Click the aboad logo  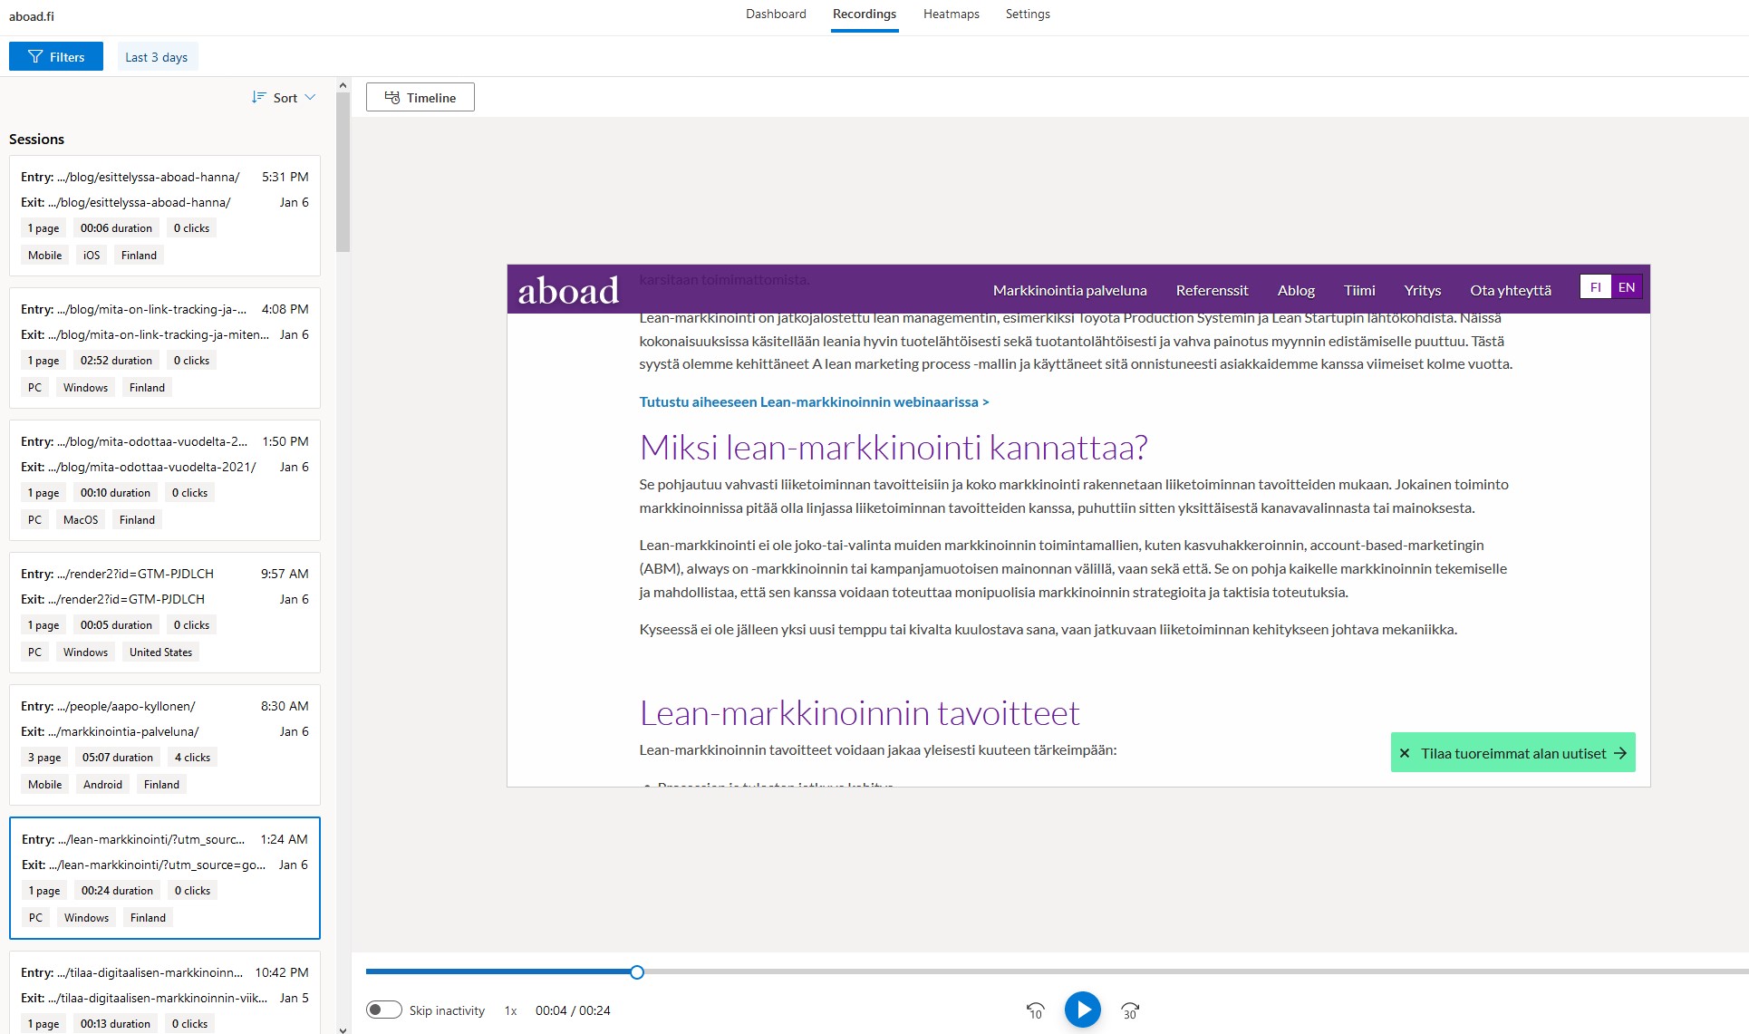click(568, 291)
